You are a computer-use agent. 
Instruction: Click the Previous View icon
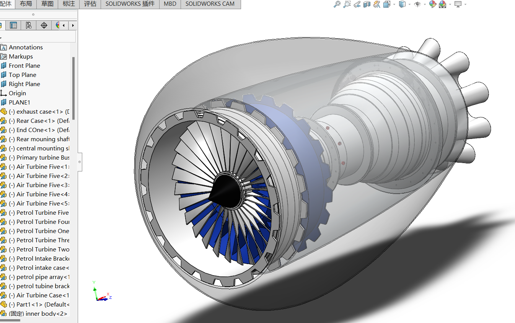[357, 5]
